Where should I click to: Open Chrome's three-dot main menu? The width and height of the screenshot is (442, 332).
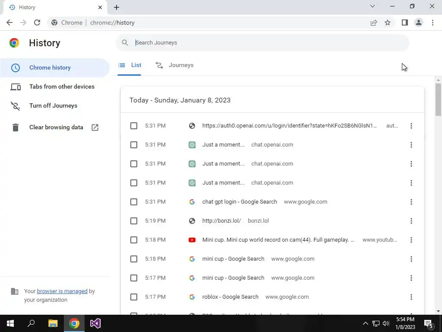(x=433, y=22)
